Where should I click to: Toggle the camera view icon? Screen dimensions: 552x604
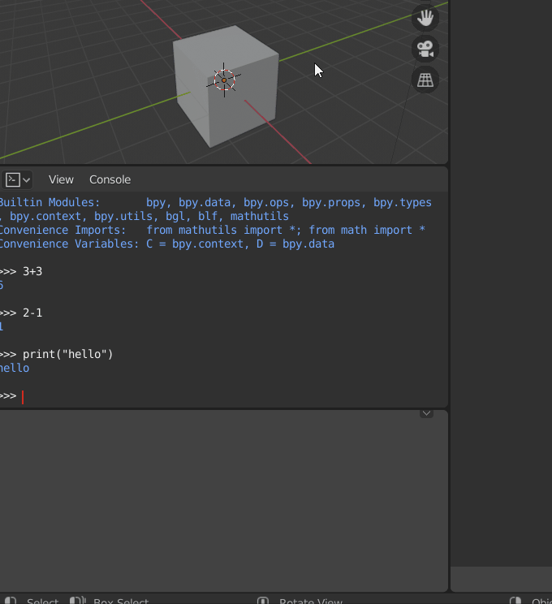pos(425,49)
